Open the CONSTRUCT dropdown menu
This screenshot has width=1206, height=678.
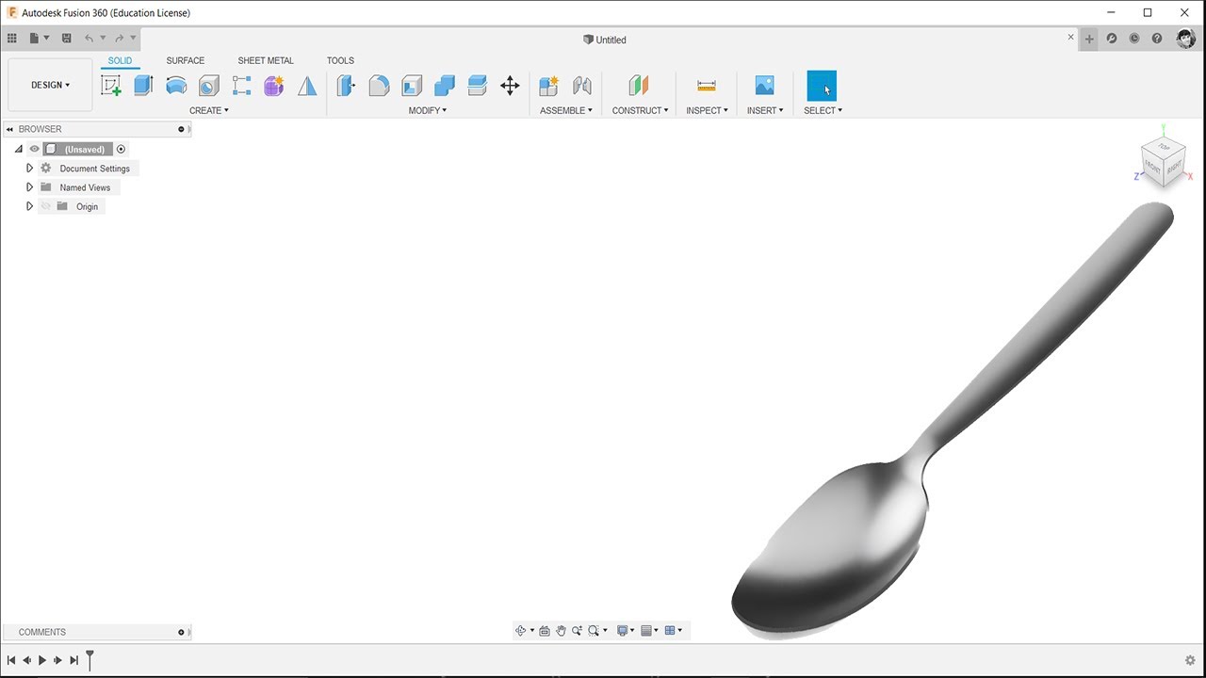640,110
